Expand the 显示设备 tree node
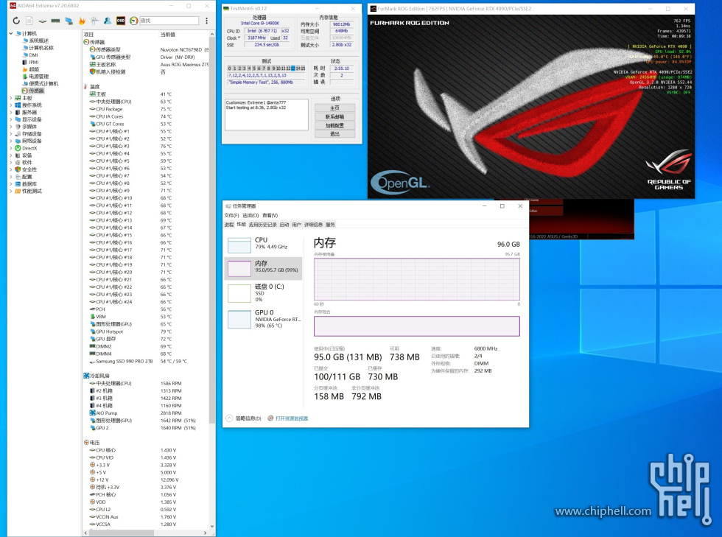This screenshot has height=537, width=722. click(11, 119)
